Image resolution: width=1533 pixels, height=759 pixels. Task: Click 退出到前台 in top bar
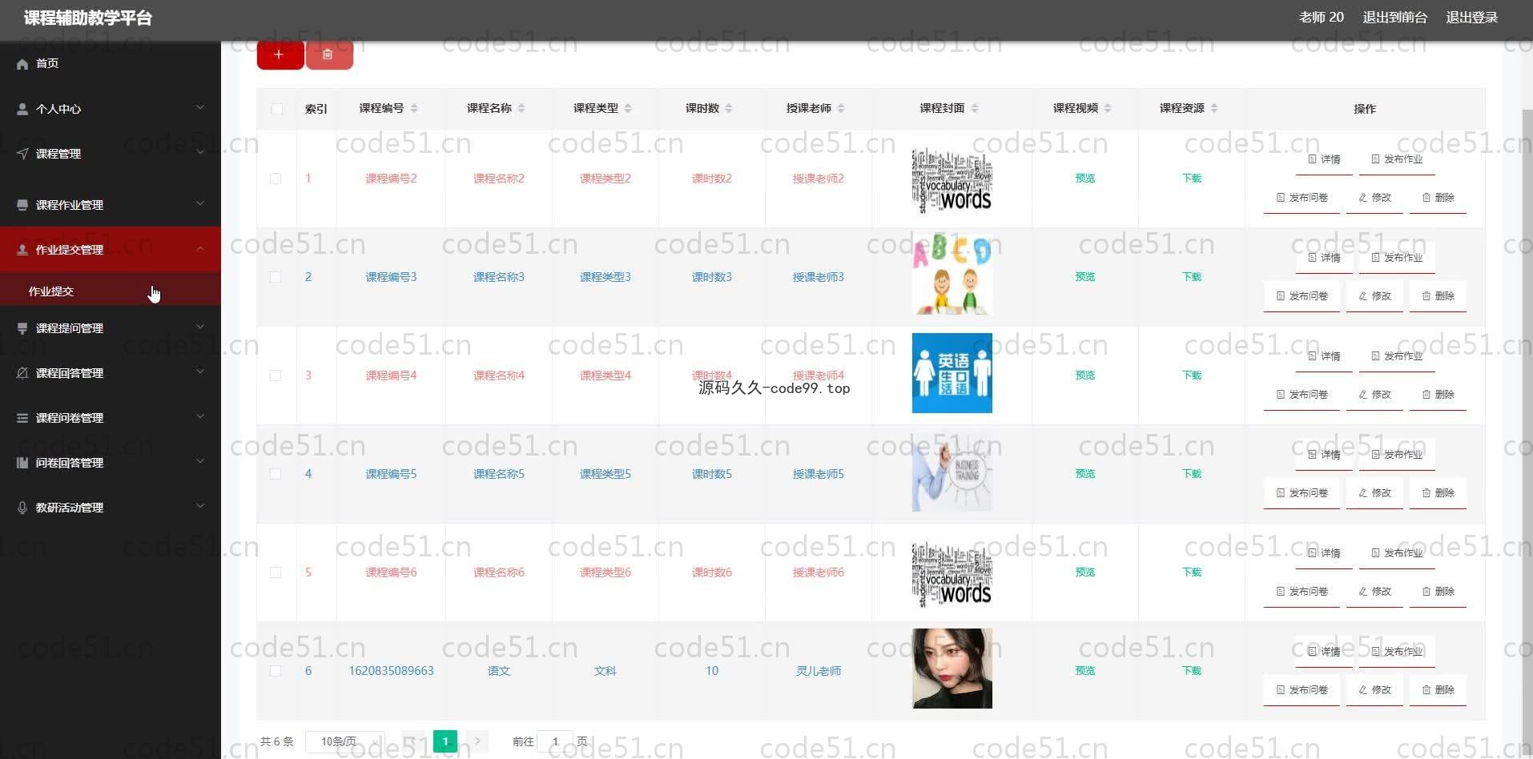pyautogui.click(x=1394, y=17)
